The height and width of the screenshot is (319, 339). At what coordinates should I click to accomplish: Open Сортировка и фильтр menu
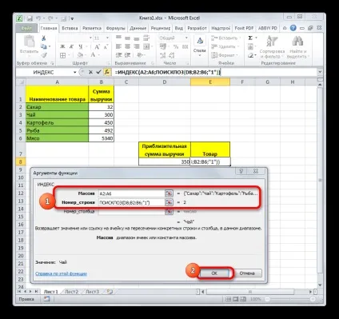272,46
